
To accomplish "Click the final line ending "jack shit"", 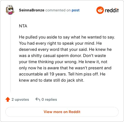I will 51,80.
